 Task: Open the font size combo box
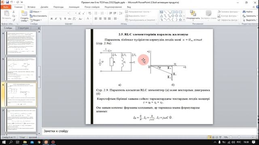point(73,13)
